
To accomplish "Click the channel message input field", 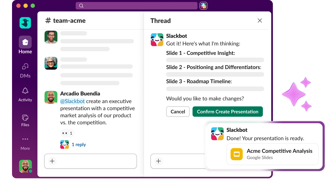I will [90, 161].
